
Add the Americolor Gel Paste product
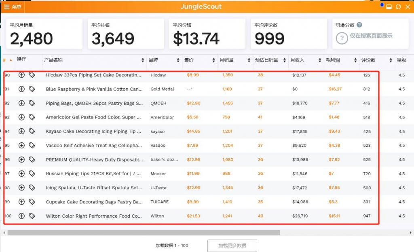coord(22,117)
